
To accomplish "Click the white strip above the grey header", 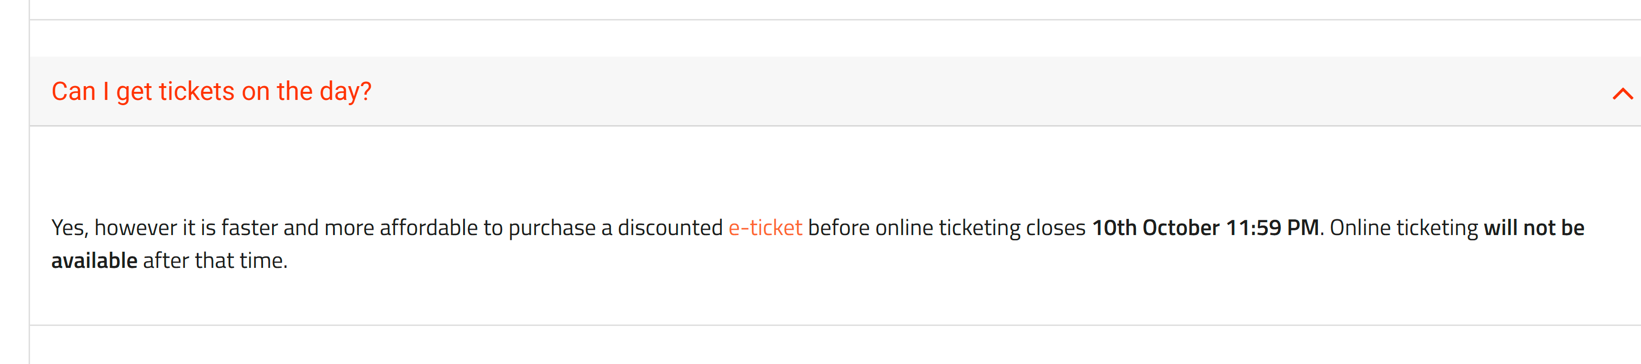I will click(828, 38).
